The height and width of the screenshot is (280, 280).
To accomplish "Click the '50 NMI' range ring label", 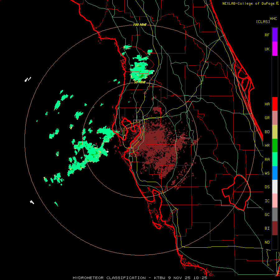I will (x=140, y=82).
